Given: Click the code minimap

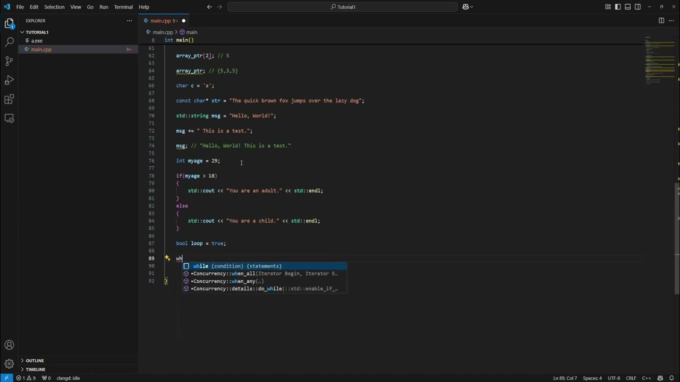Looking at the screenshot, I should 659,60.
